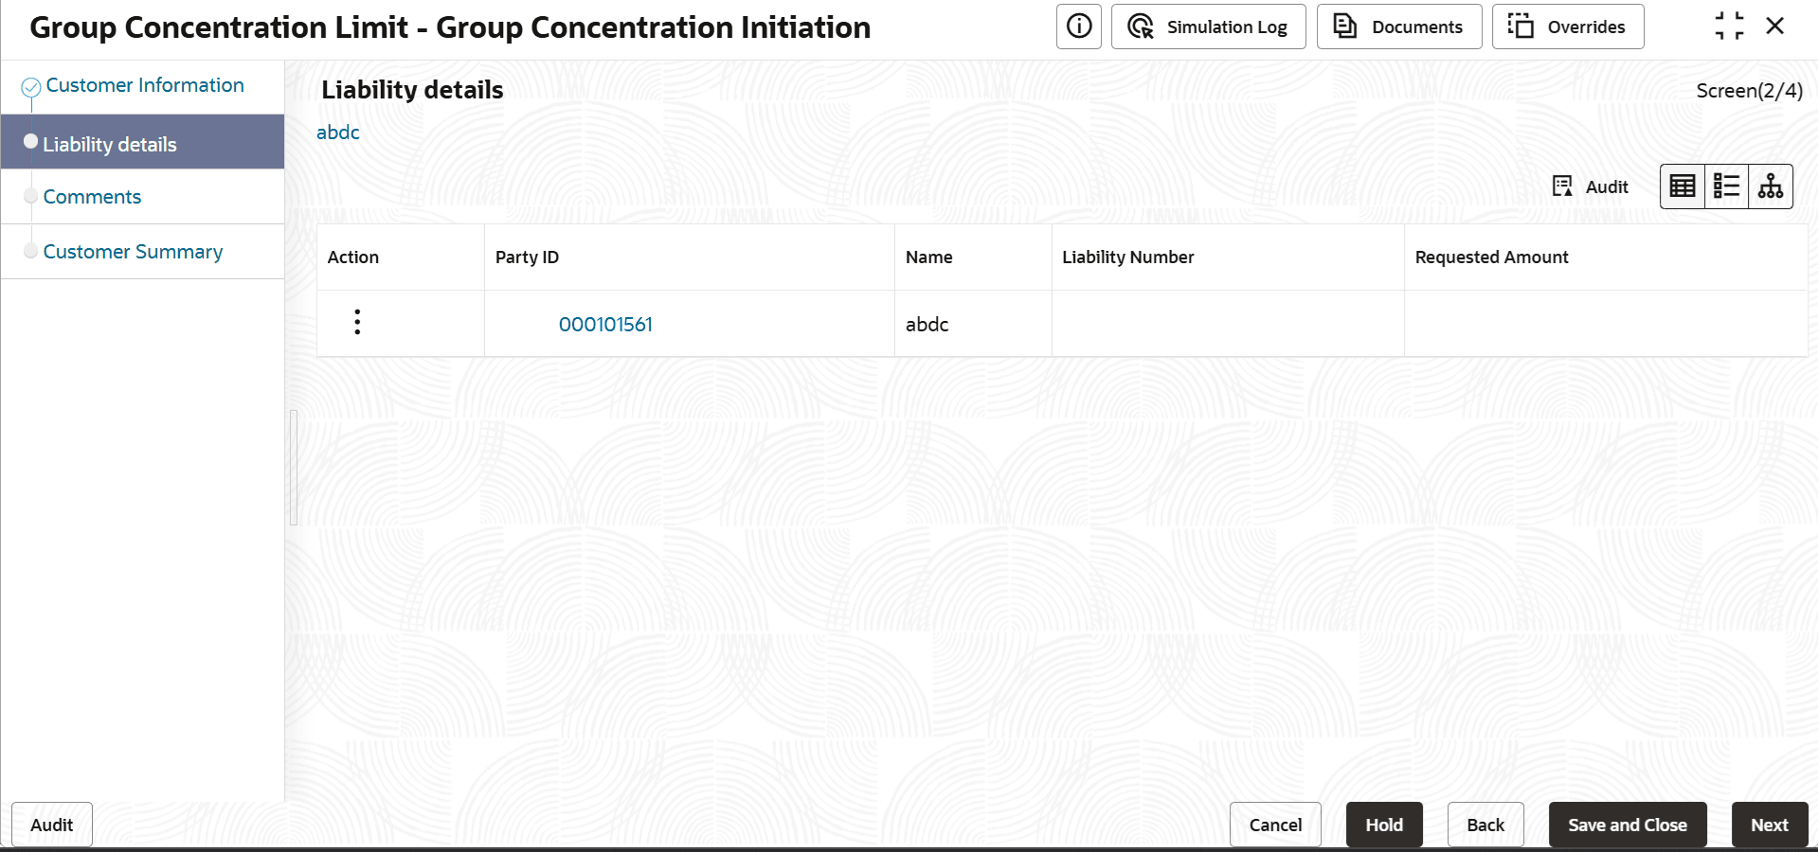Switch to hierarchy tree view

(x=1771, y=186)
